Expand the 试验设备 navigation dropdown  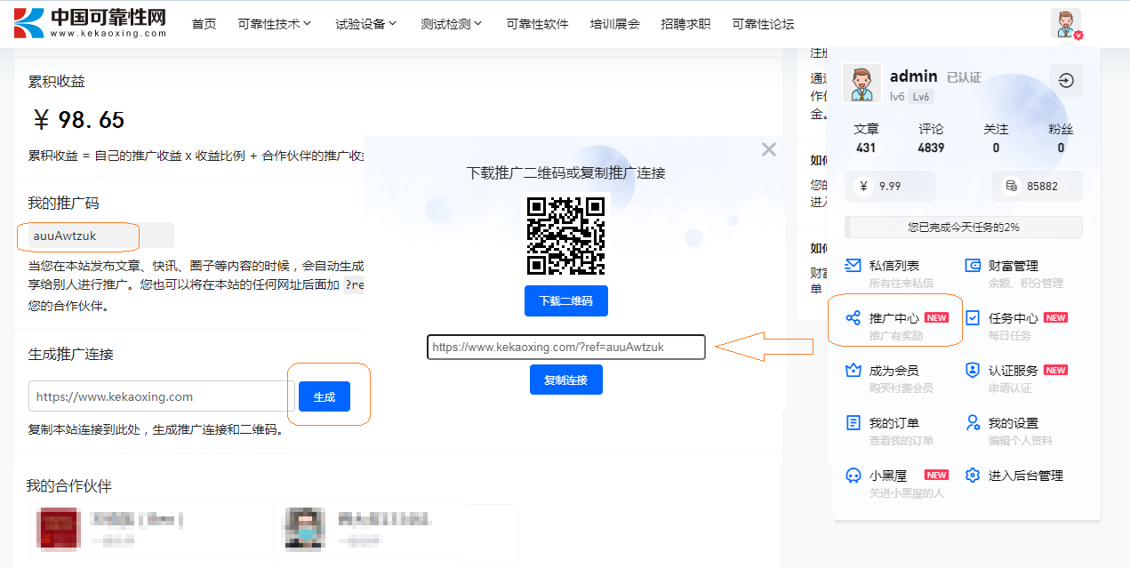click(366, 24)
